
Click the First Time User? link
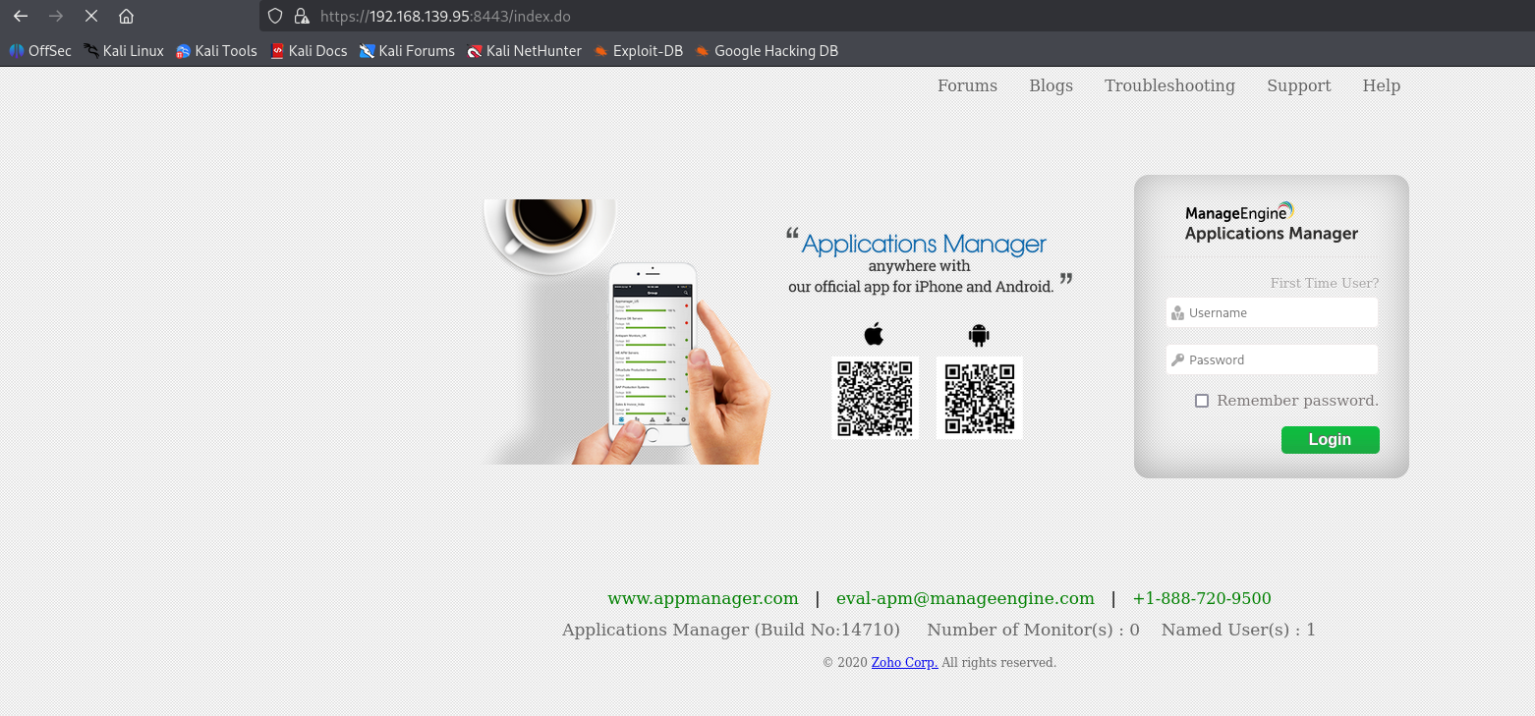1324,283
